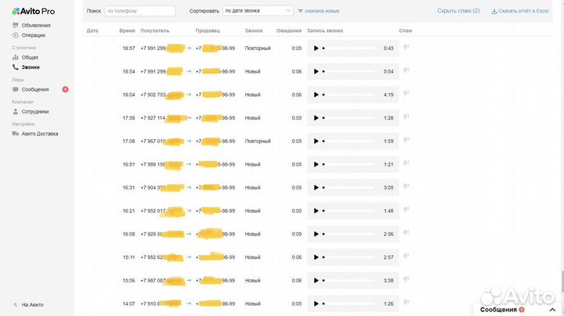Seek within the 17:08 call audio track
The width and height of the screenshot is (564, 316).
[351, 142]
